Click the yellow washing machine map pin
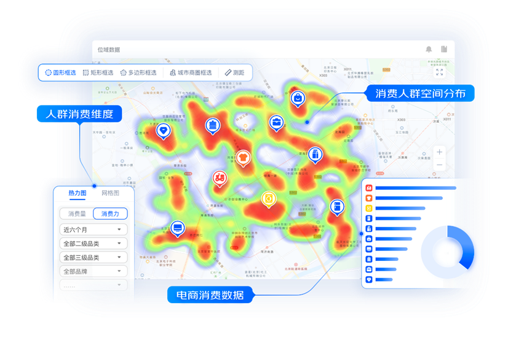The height and width of the screenshot is (340, 532). [x=269, y=198]
